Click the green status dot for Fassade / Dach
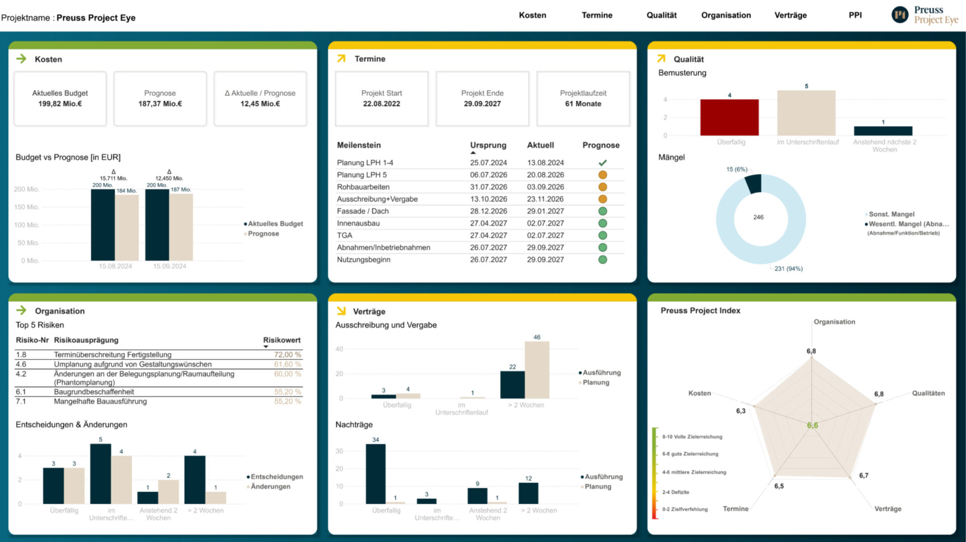The height and width of the screenshot is (542, 966). click(x=602, y=211)
